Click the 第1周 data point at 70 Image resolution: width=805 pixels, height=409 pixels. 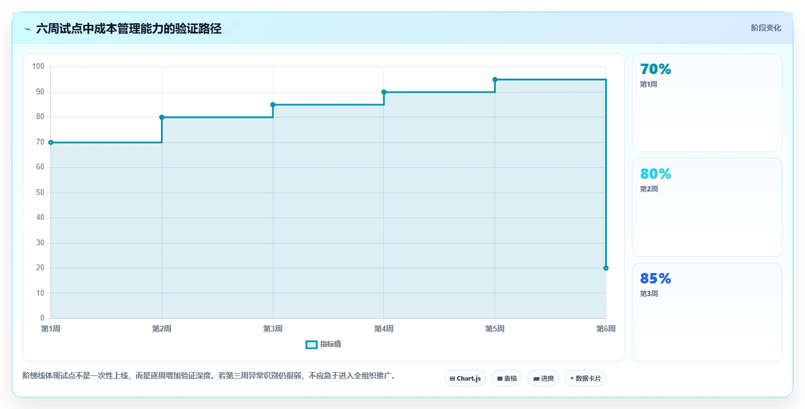click(x=51, y=142)
